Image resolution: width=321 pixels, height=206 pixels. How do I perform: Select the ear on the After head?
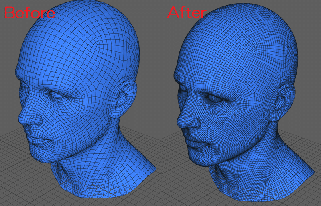click(284, 102)
